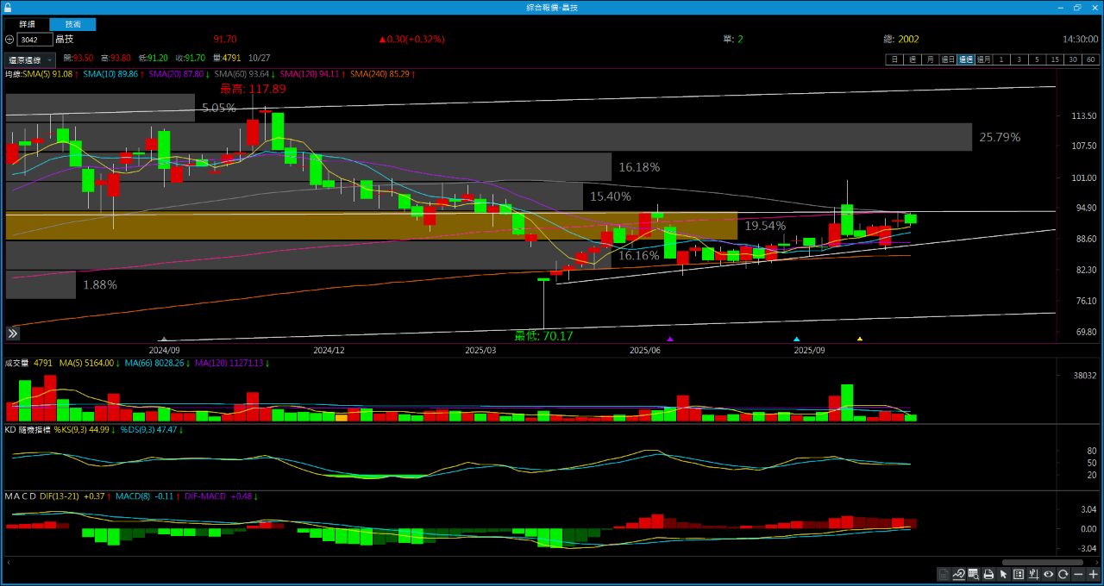Click the 還月 period button

pos(983,59)
